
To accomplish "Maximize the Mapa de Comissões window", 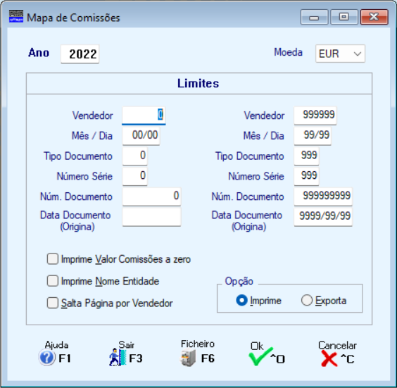I will click(x=344, y=17).
